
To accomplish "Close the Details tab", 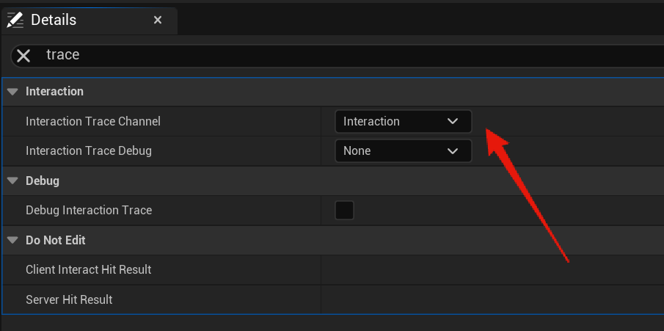I will [x=158, y=21].
